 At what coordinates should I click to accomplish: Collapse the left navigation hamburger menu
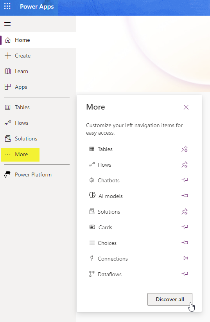coord(7,24)
